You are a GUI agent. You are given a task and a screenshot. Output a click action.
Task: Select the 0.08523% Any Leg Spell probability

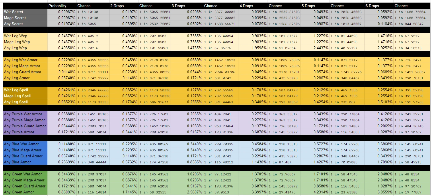point(67,102)
